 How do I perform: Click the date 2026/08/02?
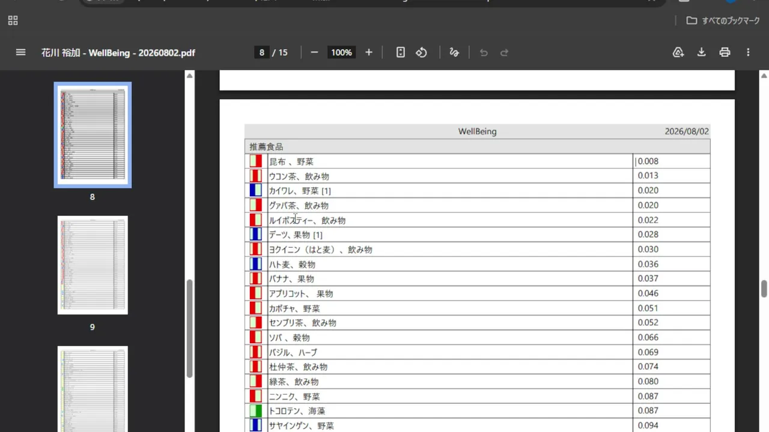[687, 131]
